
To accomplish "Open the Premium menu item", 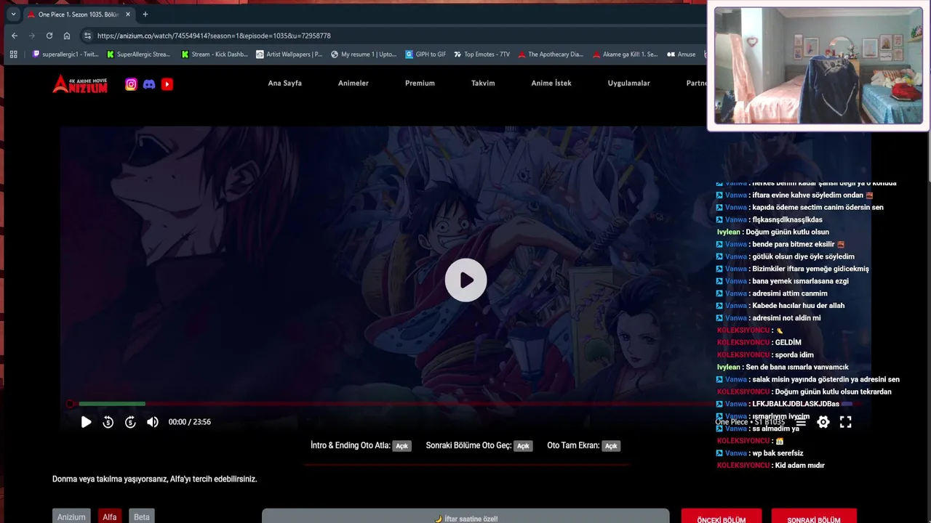I will [x=420, y=83].
